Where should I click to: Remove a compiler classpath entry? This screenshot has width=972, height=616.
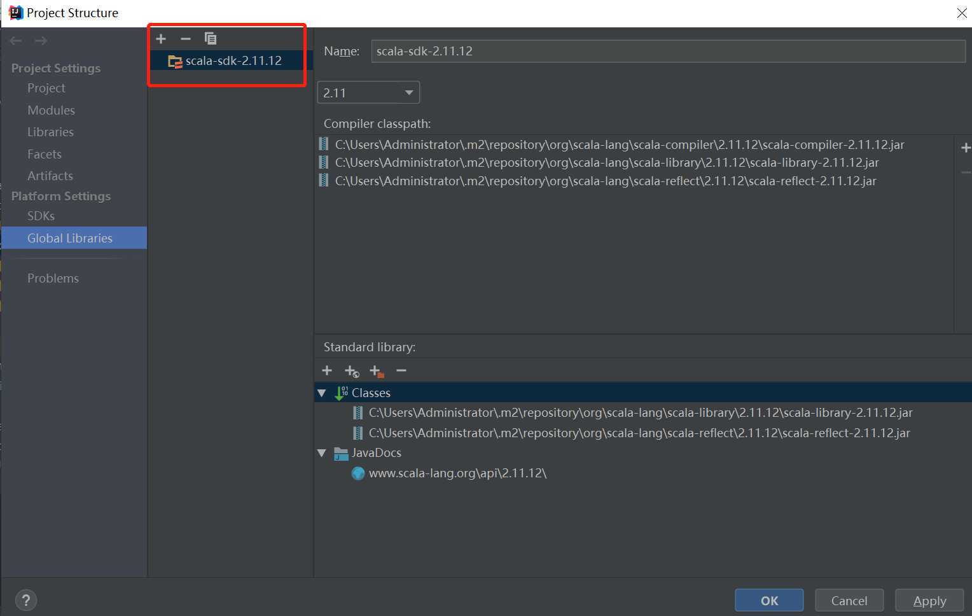pyautogui.click(x=966, y=172)
